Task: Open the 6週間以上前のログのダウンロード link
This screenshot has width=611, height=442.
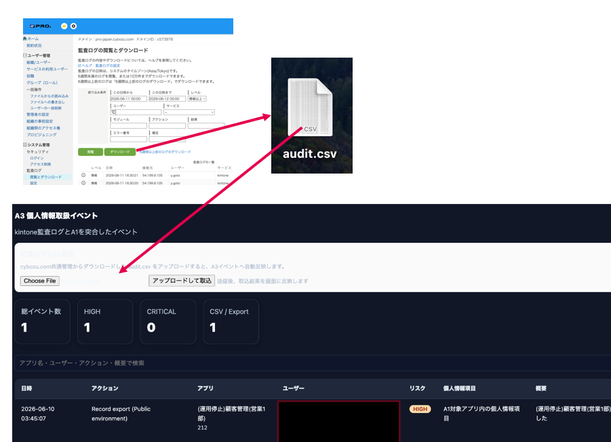Action: pos(165,152)
